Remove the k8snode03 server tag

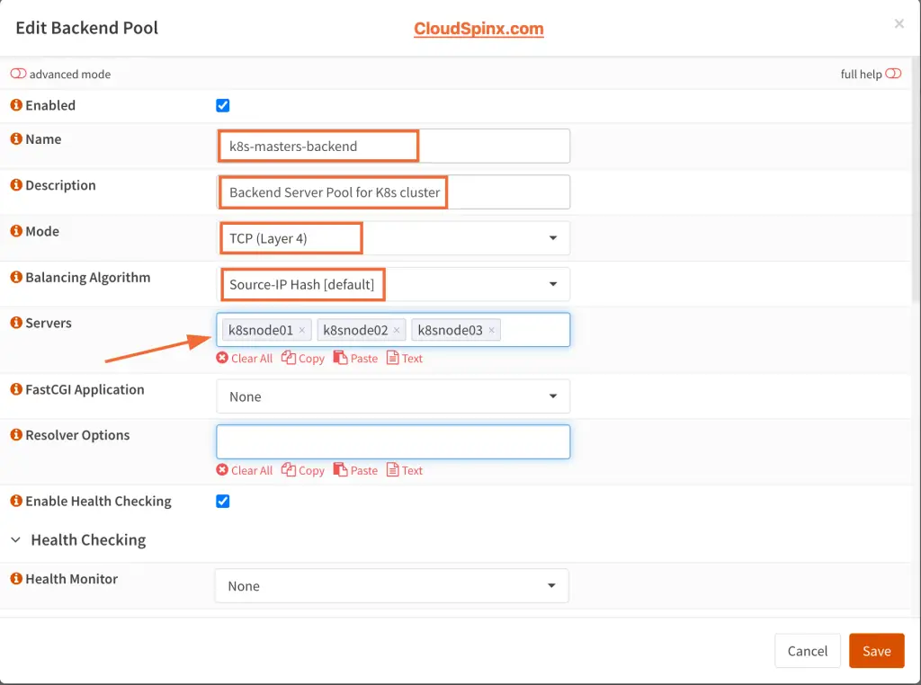[491, 330]
